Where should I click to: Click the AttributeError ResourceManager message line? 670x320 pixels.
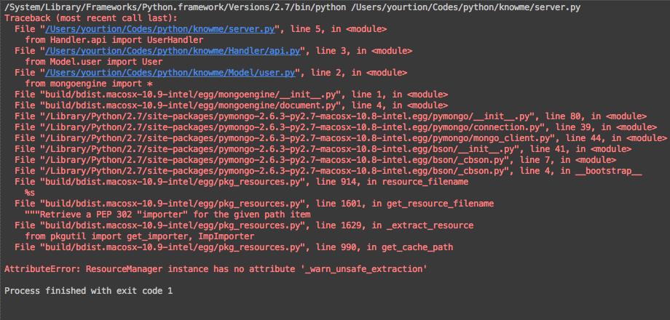216,269
